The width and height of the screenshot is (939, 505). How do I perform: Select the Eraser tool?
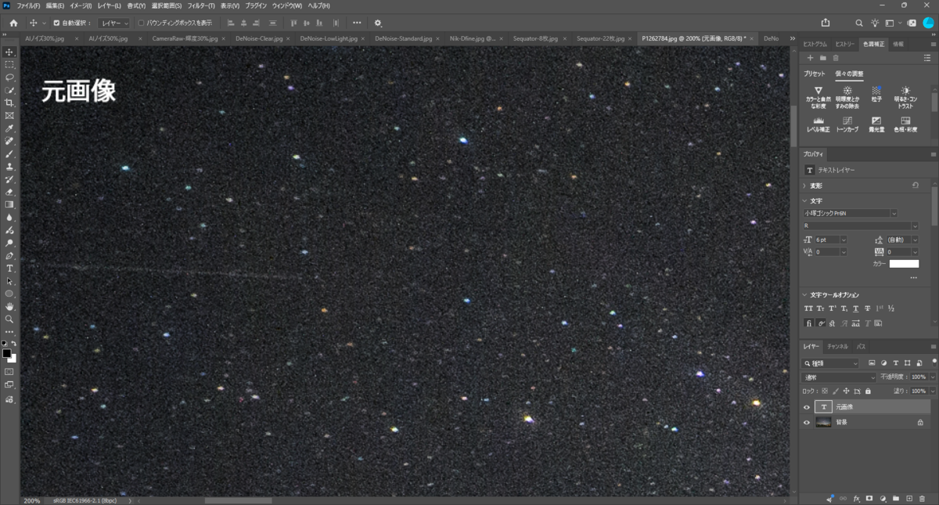9,192
